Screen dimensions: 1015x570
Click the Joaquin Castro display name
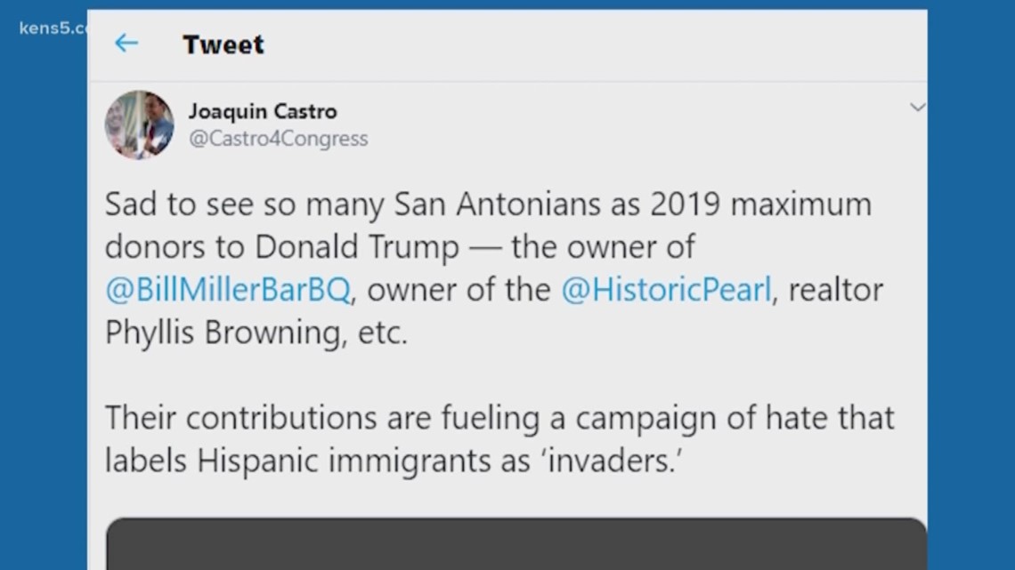tap(263, 111)
